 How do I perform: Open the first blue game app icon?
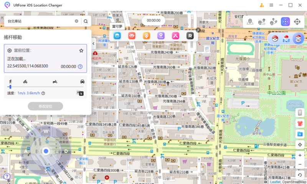[117, 36]
